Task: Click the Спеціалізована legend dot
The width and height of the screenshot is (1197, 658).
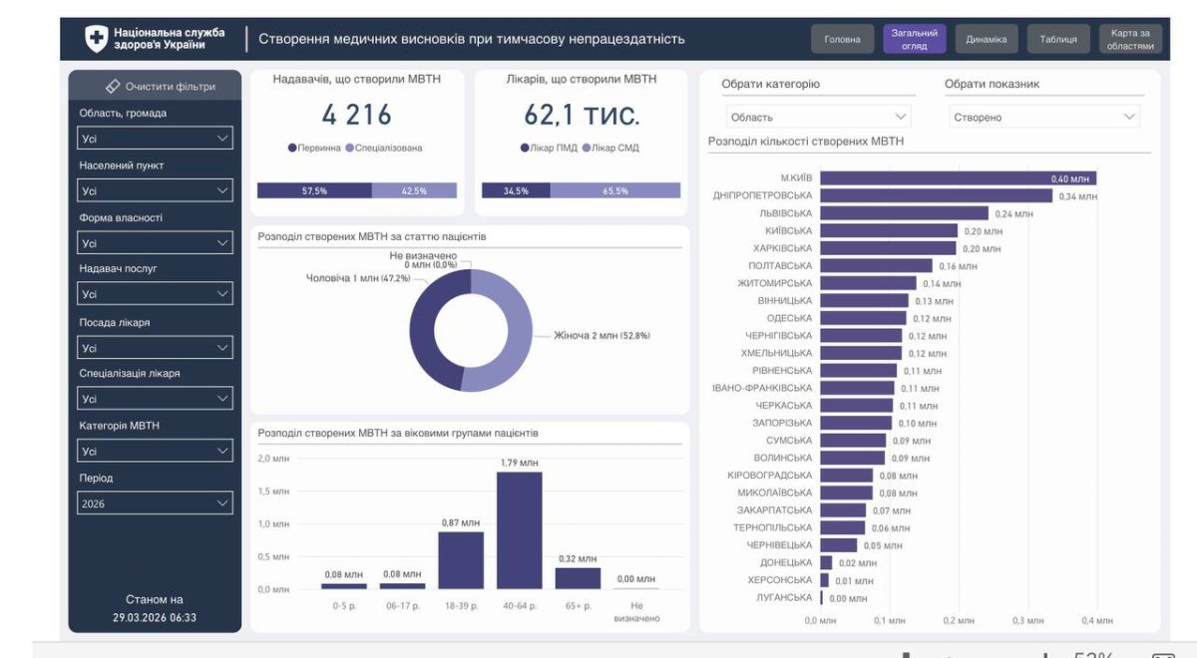Action: [x=349, y=148]
